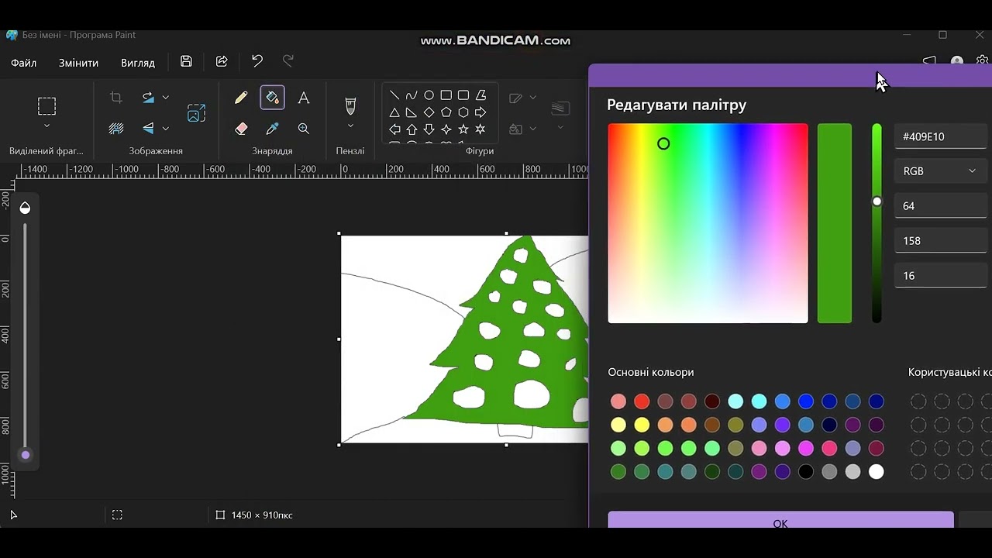
Task: Click the Share icon in title bar
Action: (x=222, y=61)
